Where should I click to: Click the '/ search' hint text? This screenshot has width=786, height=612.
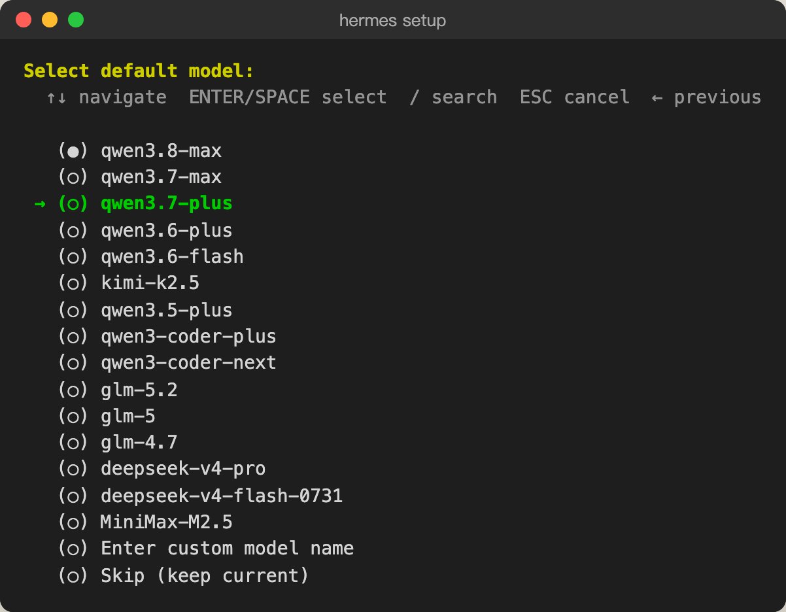click(x=453, y=97)
